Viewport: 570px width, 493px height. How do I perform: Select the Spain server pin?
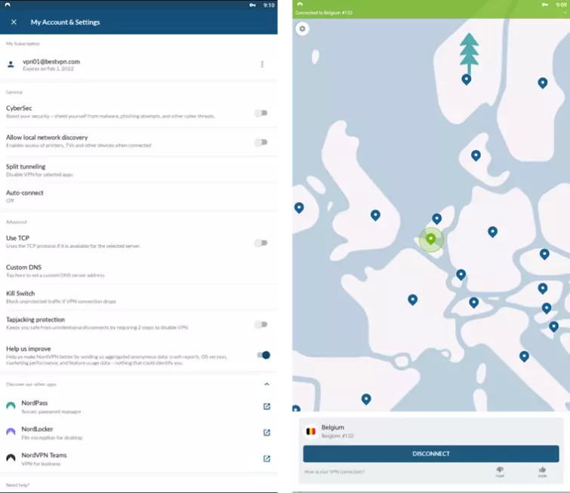click(366, 400)
